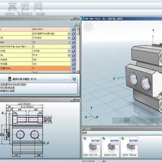Click the catalog directory path field
The width and height of the screenshot is (162, 162).
[x=122, y=133]
